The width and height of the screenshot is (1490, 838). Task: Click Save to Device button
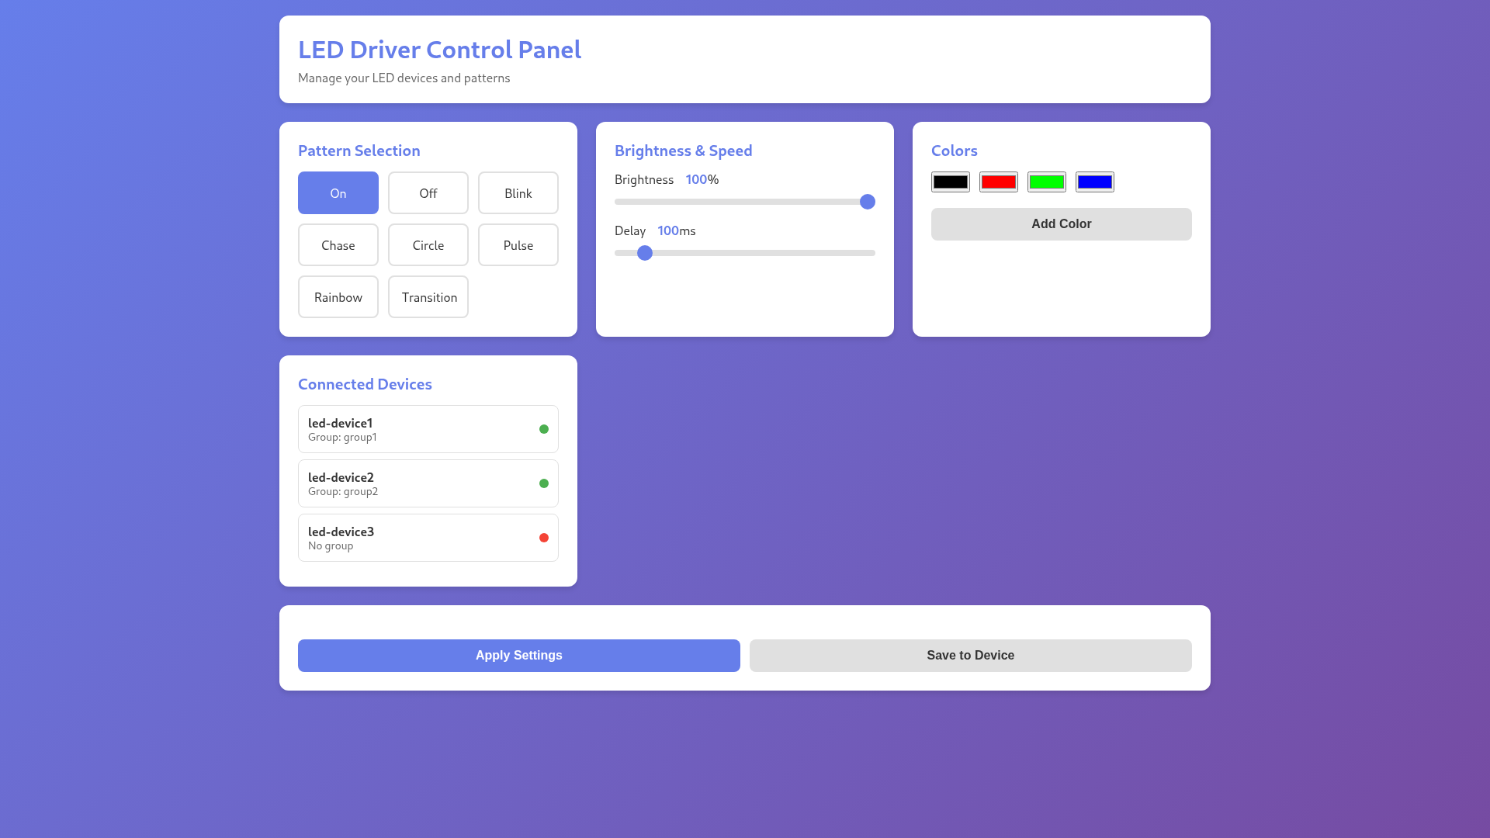click(x=971, y=656)
